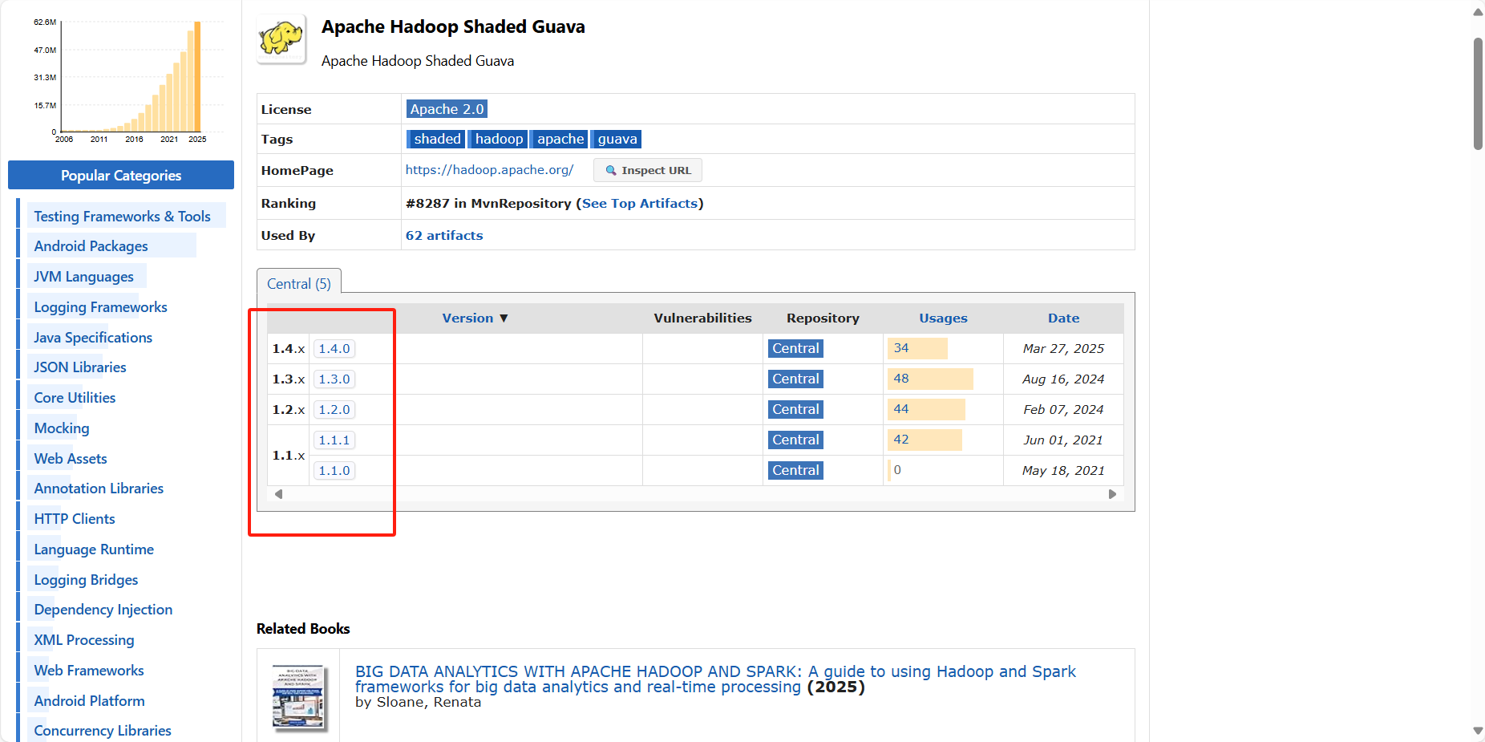Open Annotation Libraries category
This screenshot has width=1485, height=742.
tap(99, 489)
